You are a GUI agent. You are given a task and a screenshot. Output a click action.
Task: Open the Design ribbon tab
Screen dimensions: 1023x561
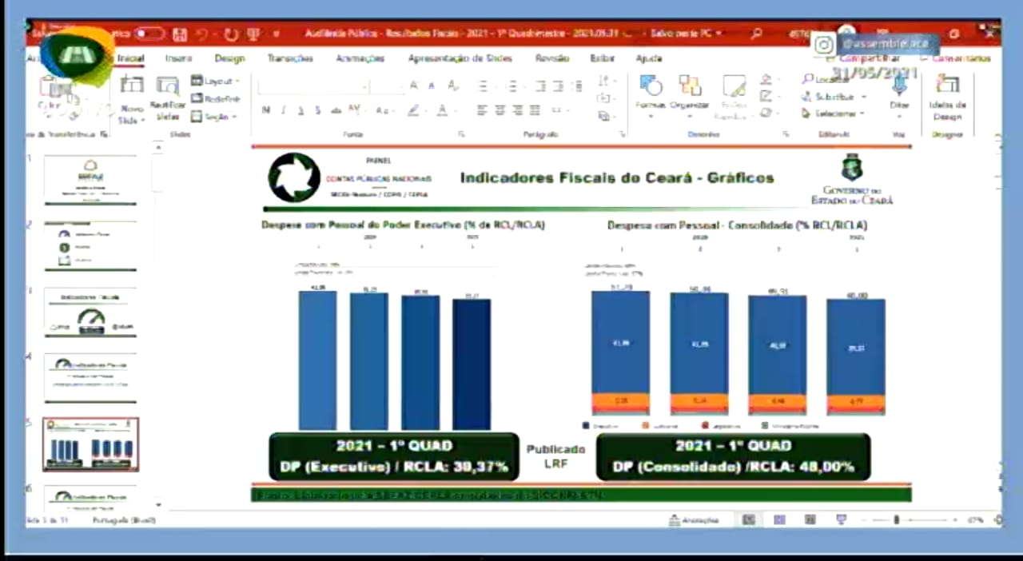[229, 58]
